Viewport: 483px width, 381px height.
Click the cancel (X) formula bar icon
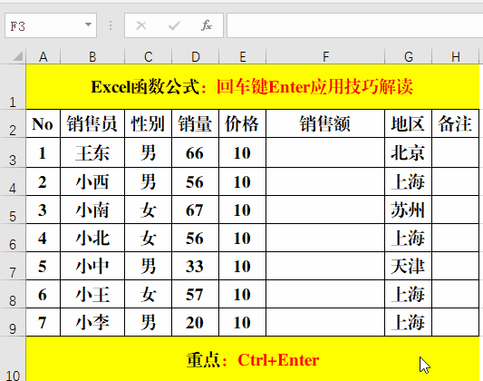point(141,25)
